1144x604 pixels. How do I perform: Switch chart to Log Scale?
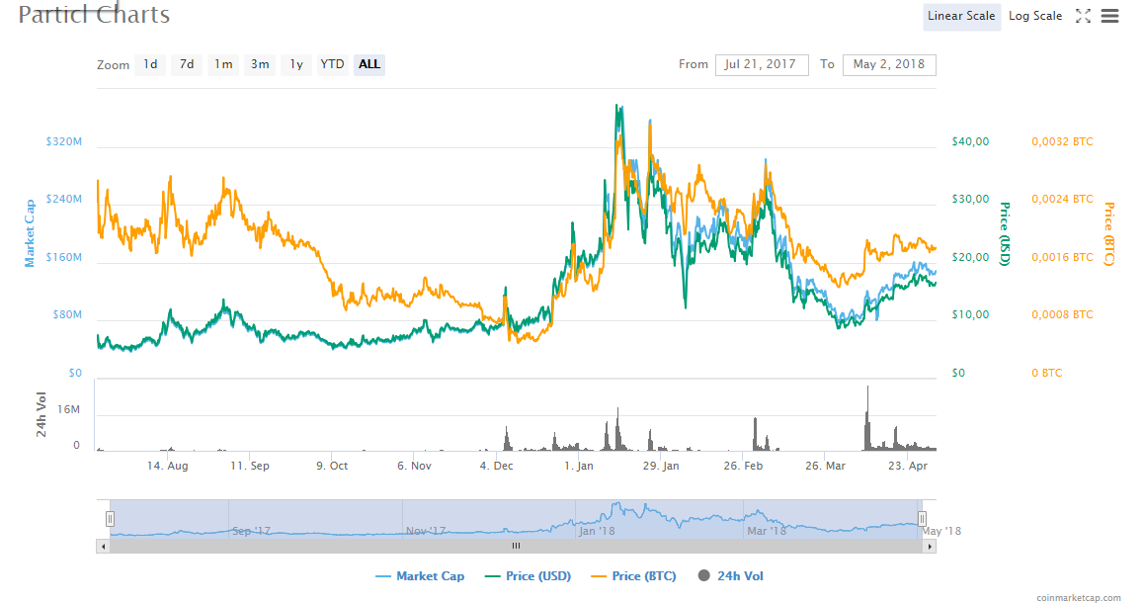click(x=1034, y=16)
